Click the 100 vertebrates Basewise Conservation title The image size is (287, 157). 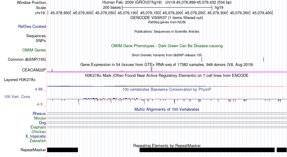click(x=166, y=90)
